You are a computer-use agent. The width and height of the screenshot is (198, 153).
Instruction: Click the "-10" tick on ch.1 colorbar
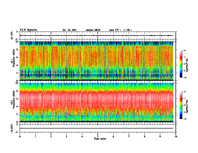pyautogui.click(x=185, y=78)
